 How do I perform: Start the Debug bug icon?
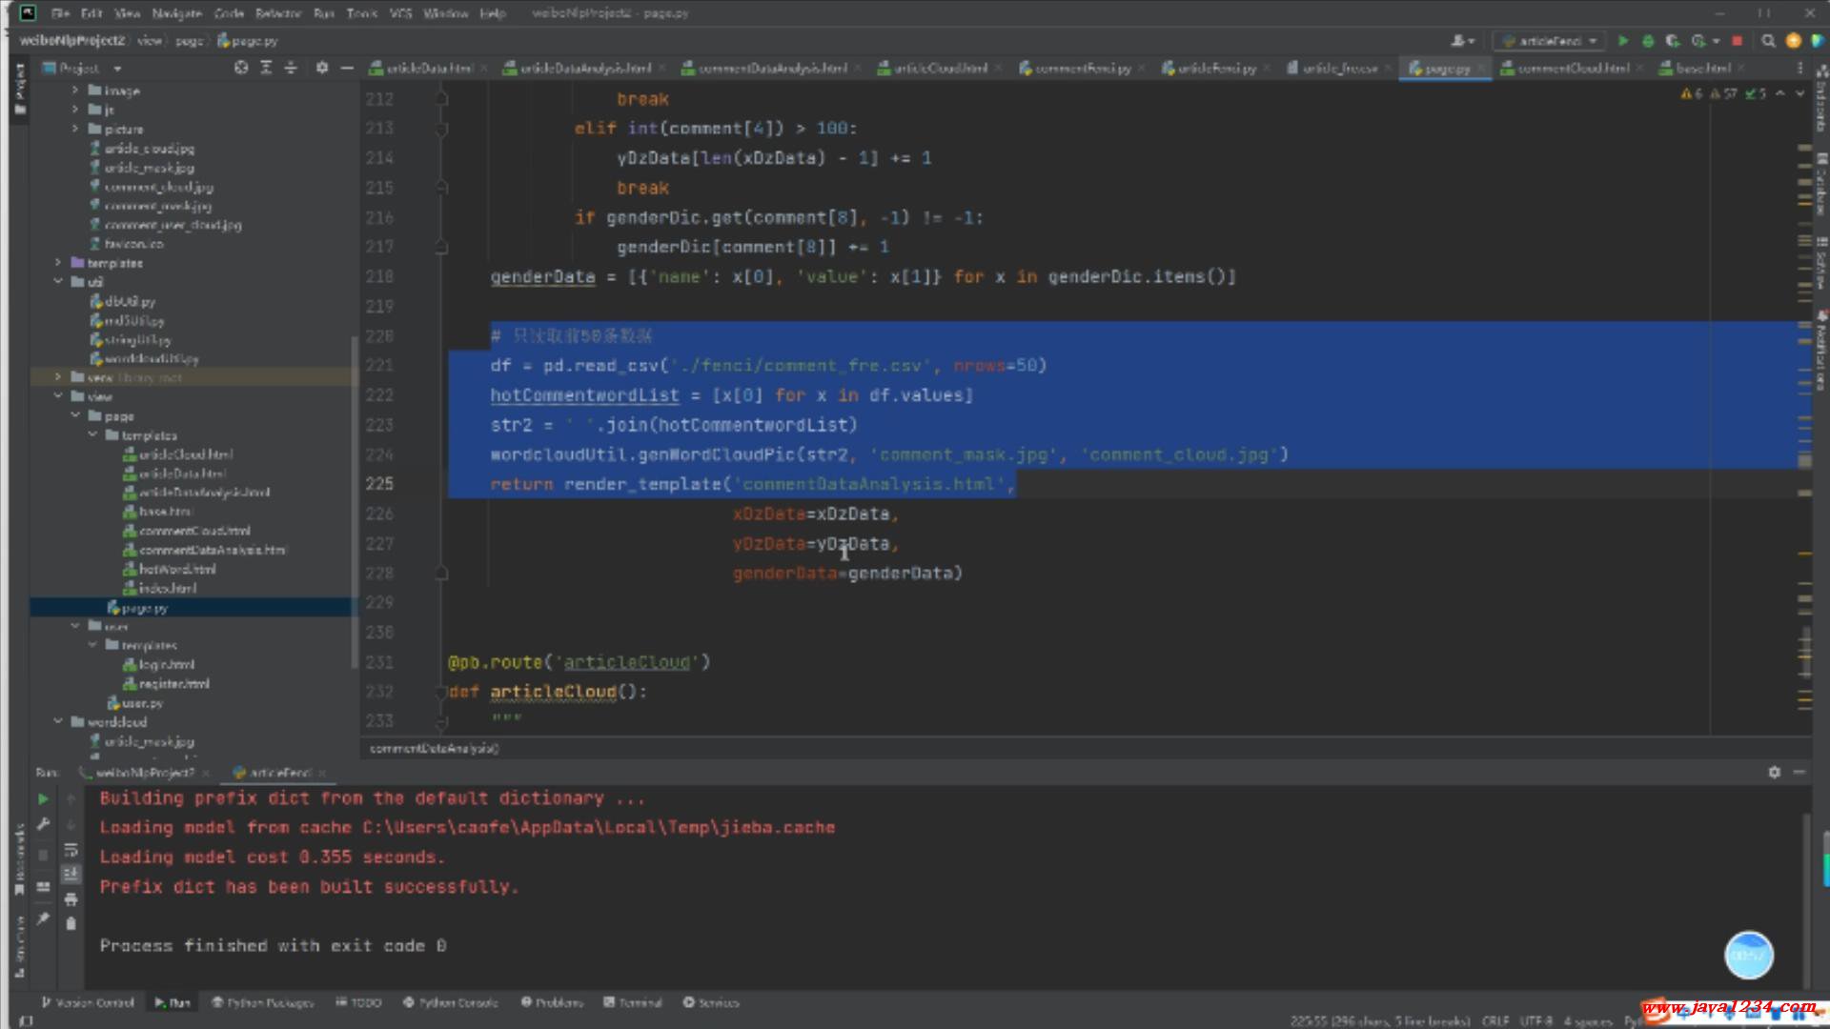click(x=1648, y=41)
